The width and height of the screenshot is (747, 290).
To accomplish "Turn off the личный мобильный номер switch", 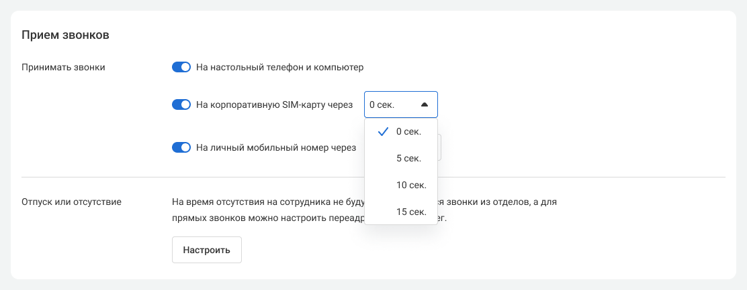I will point(181,147).
